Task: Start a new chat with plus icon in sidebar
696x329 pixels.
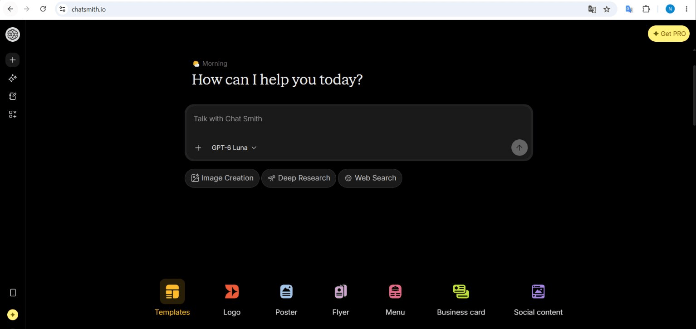Action: [x=13, y=60]
